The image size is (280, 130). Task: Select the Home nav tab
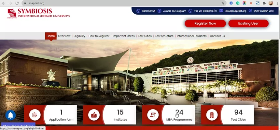pyautogui.click(x=51, y=36)
